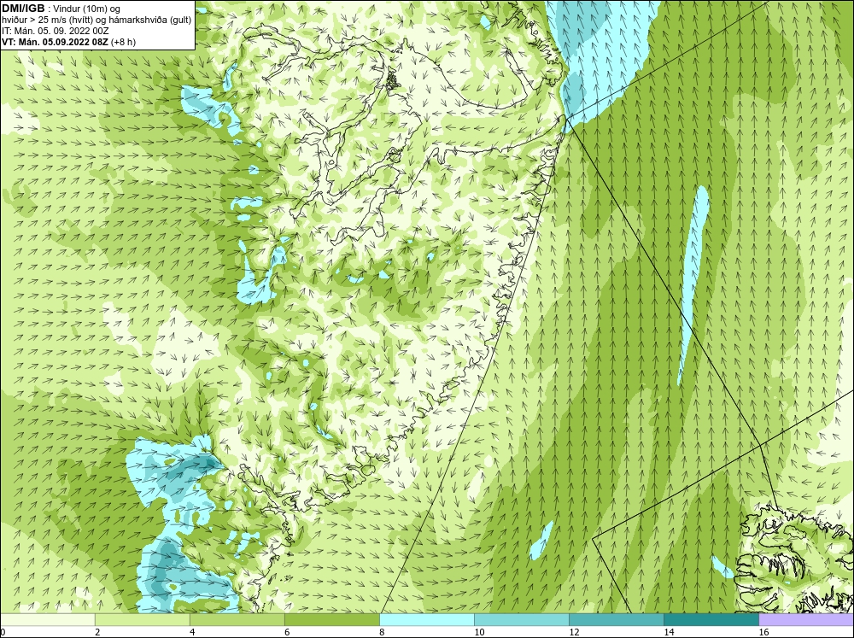
Task: Click the 10–12 m/s cyan legend swatch
Action: tap(522, 619)
